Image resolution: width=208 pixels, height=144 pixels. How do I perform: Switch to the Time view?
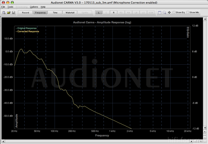(55, 13)
